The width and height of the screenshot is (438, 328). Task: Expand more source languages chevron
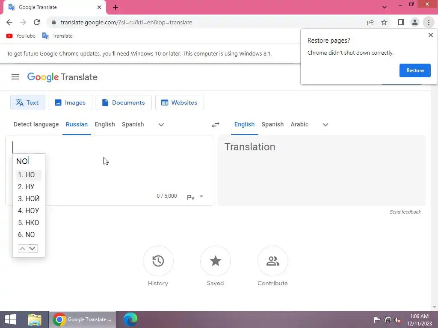click(161, 125)
